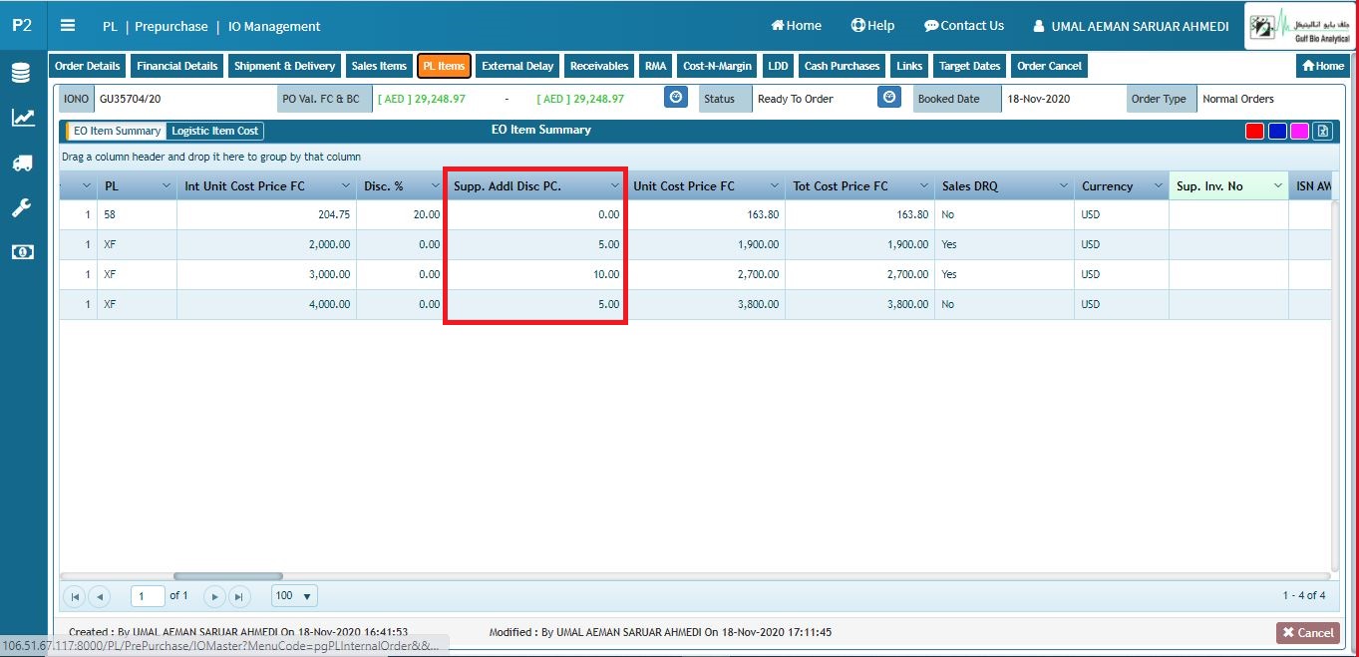Select the magenta color swatch
This screenshot has height=657, width=1359.
pyautogui.click(x=1299, y=132)
